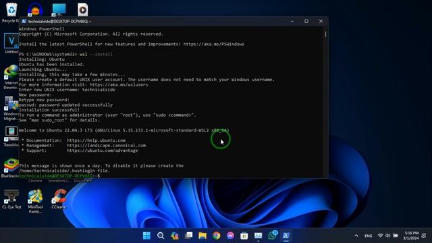Open the clock showing 5:16 PM

click(411, 236)
